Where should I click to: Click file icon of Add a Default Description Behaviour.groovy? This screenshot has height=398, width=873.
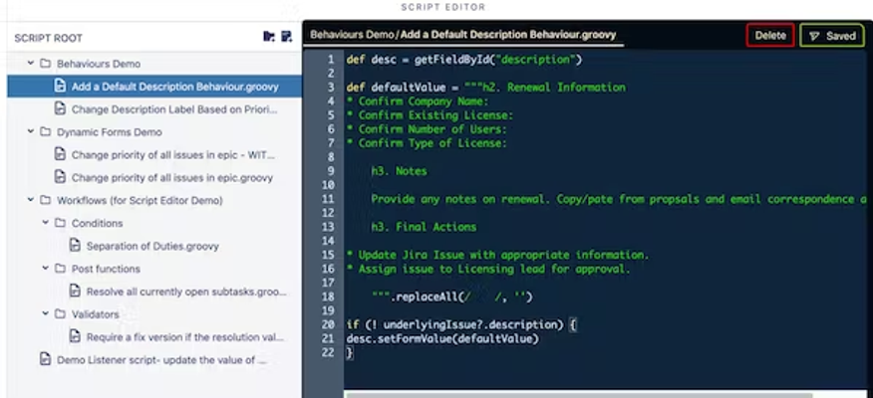pos(60,87)
